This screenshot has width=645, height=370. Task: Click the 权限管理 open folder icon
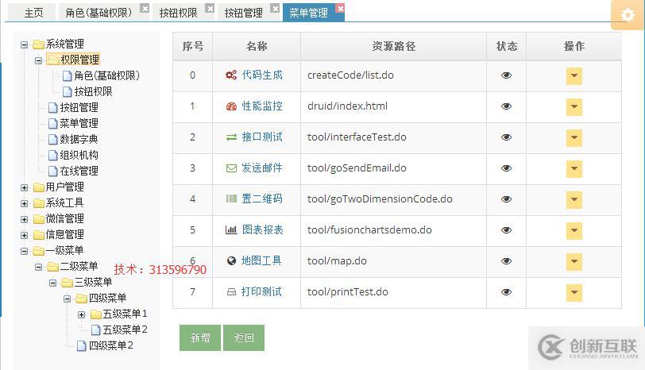click(52, 60)
